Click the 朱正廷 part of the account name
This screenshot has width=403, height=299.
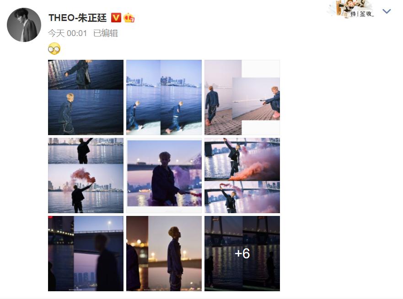(x=92, y=18)
